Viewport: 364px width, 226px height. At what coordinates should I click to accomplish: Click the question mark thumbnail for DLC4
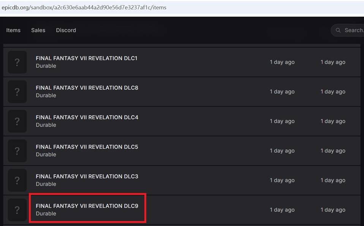[x=17, y=121]
